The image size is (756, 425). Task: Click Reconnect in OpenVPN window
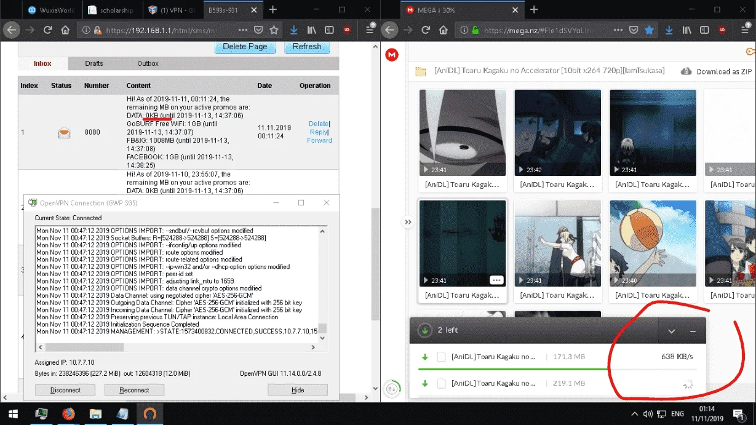coord(134,390)
